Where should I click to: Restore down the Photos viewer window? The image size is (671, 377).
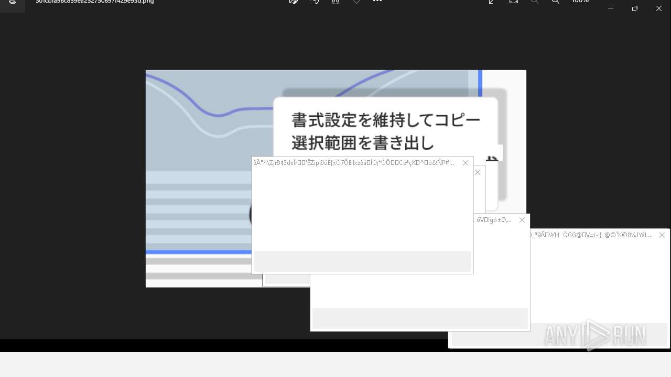coord(635,8)
